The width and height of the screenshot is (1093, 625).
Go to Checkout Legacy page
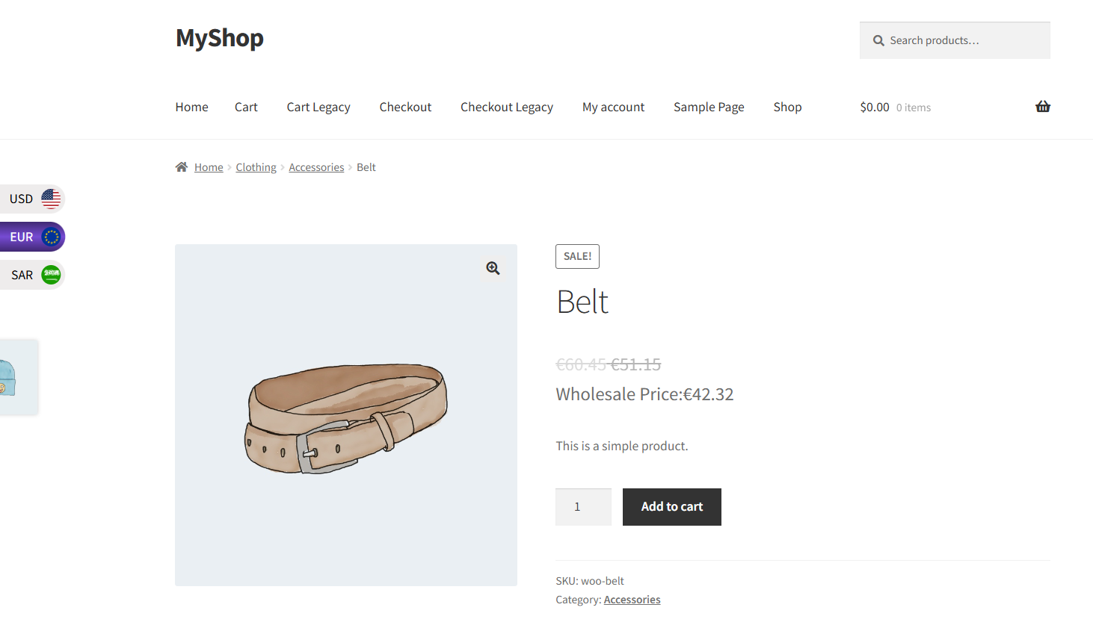click(507, 107)
